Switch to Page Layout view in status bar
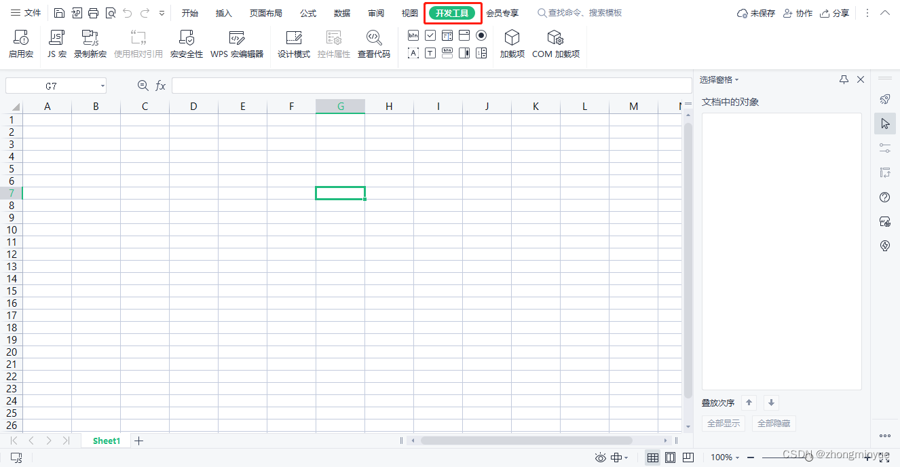The width and height of the screenshot is (900, 467). 671,457
